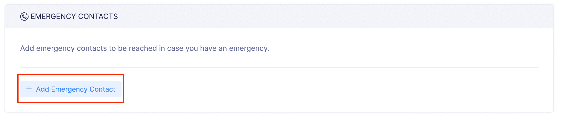This screenshot has width=565, height=119.
Task: Click the EMERGENCY CONTACTS section heading
Action: (74, 17)
